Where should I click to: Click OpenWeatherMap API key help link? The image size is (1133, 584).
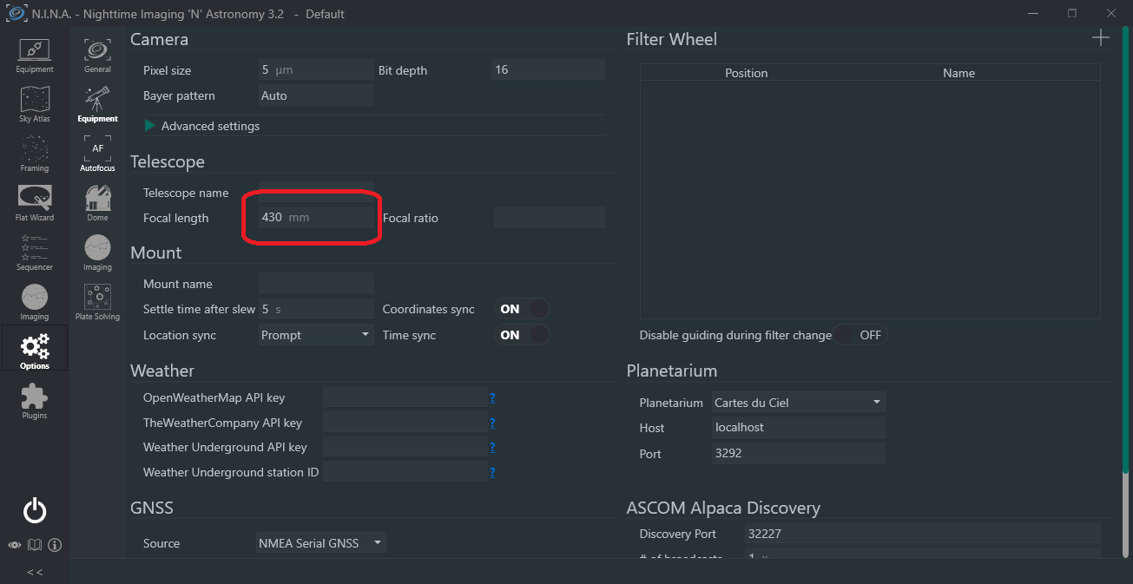tap(492, 398)
